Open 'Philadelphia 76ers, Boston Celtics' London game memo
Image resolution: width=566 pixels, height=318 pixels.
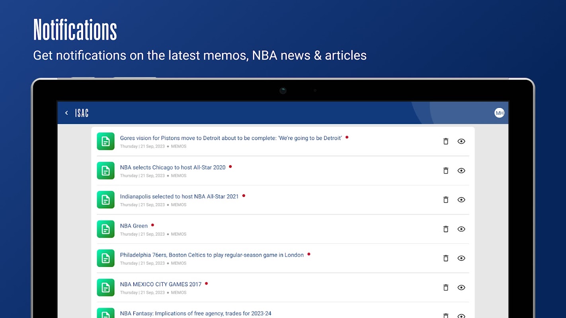coord(212,255)
